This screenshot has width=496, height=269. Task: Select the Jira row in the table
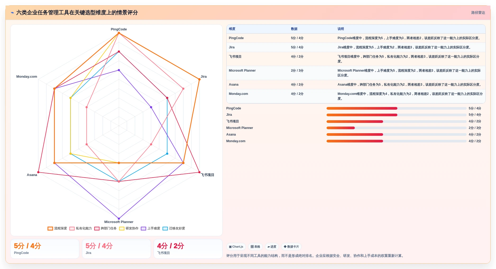coord(356,47)
